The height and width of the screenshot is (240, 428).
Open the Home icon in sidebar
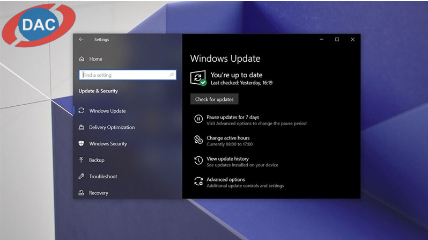tap(82, 59)
